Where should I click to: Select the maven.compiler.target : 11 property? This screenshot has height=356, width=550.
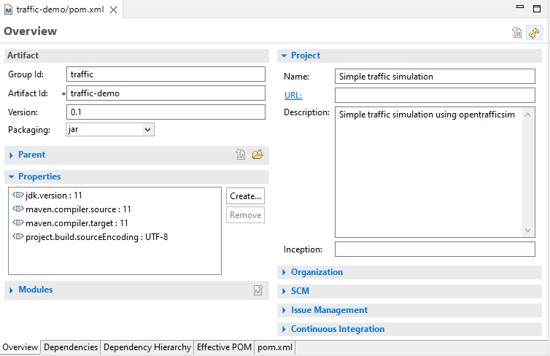click(77, 223)
